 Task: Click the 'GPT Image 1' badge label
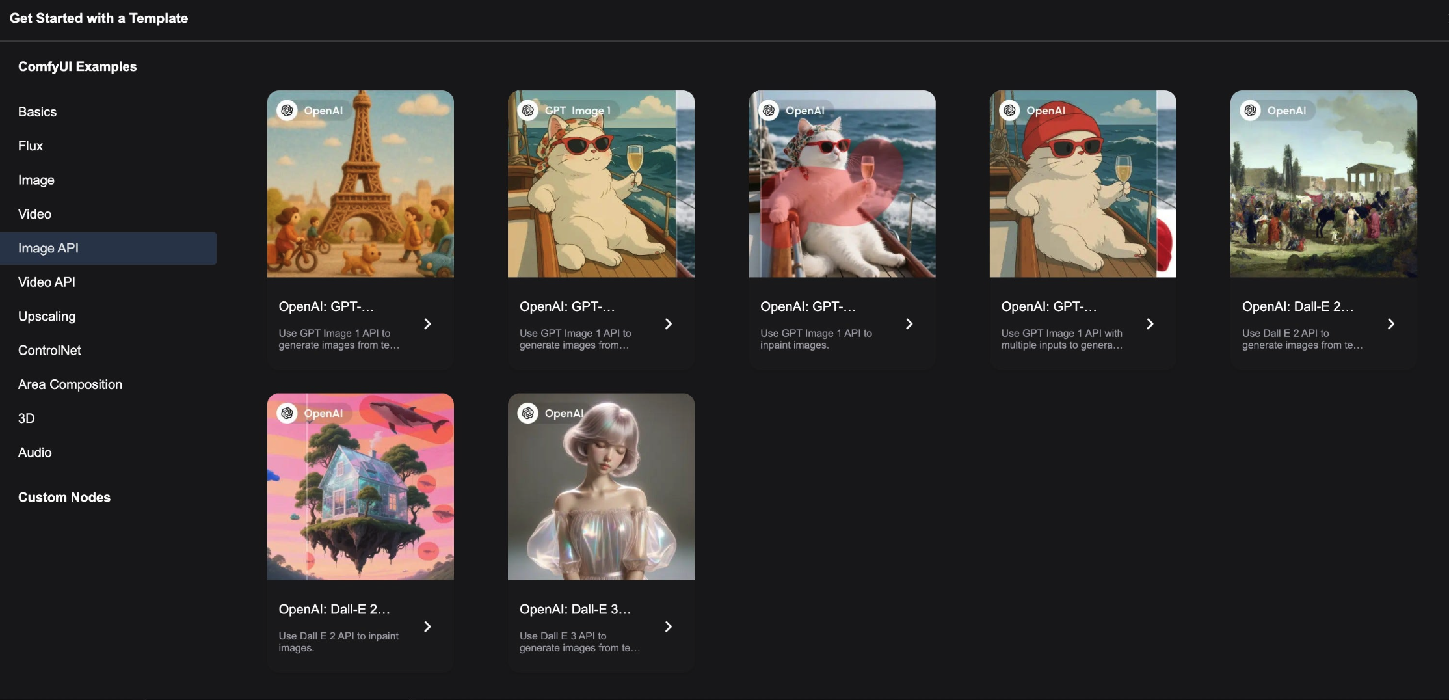[x=578, y=111]
